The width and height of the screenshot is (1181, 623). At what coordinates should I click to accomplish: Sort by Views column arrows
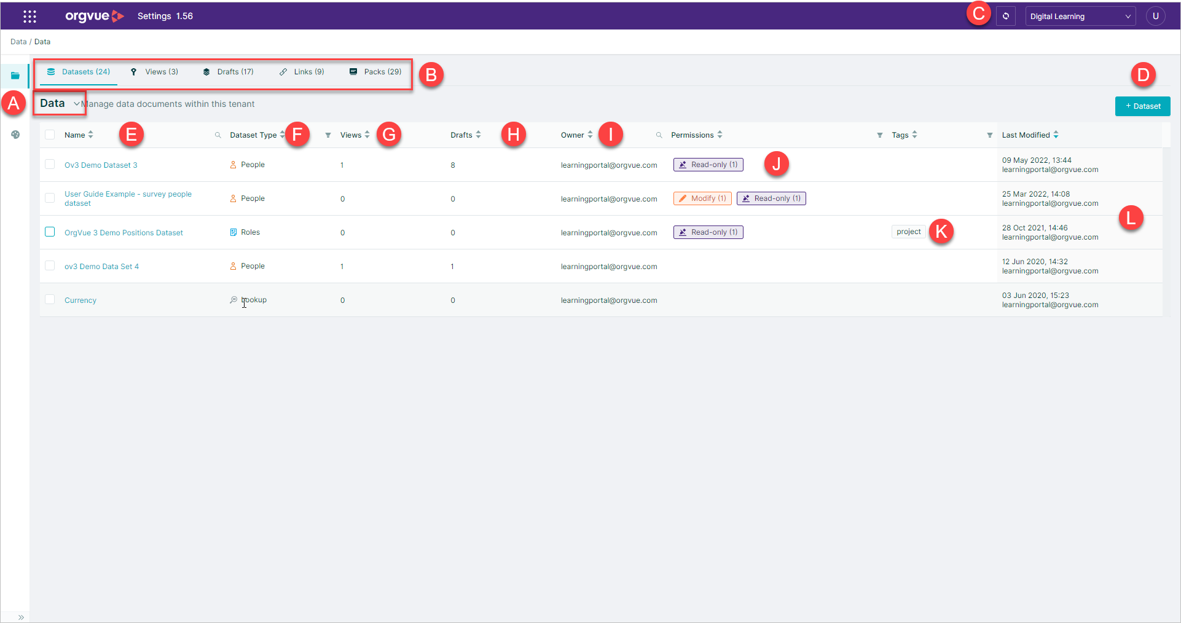tap(367, 135)
